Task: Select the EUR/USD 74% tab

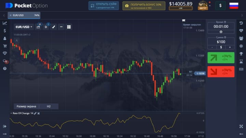Action: coord(24,15)
